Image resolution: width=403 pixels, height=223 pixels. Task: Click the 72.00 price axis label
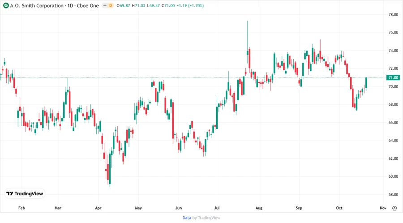point(393,69)
